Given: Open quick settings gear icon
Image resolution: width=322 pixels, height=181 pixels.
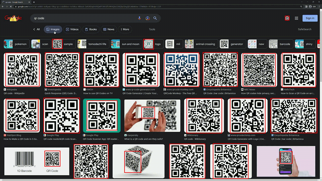Looking at the screenshot, I should click(287, 18).
